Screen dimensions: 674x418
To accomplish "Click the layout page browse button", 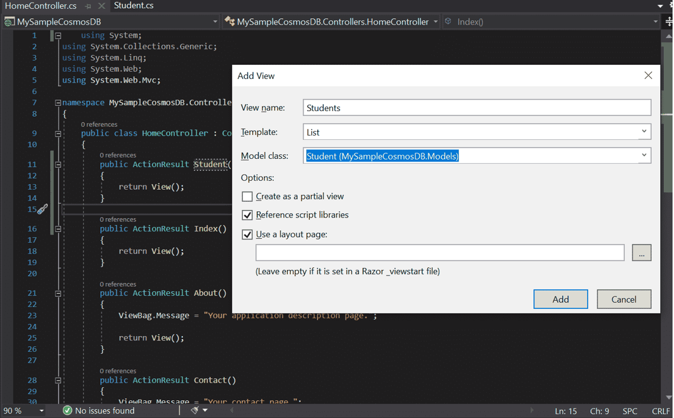I will coord(641,252).
